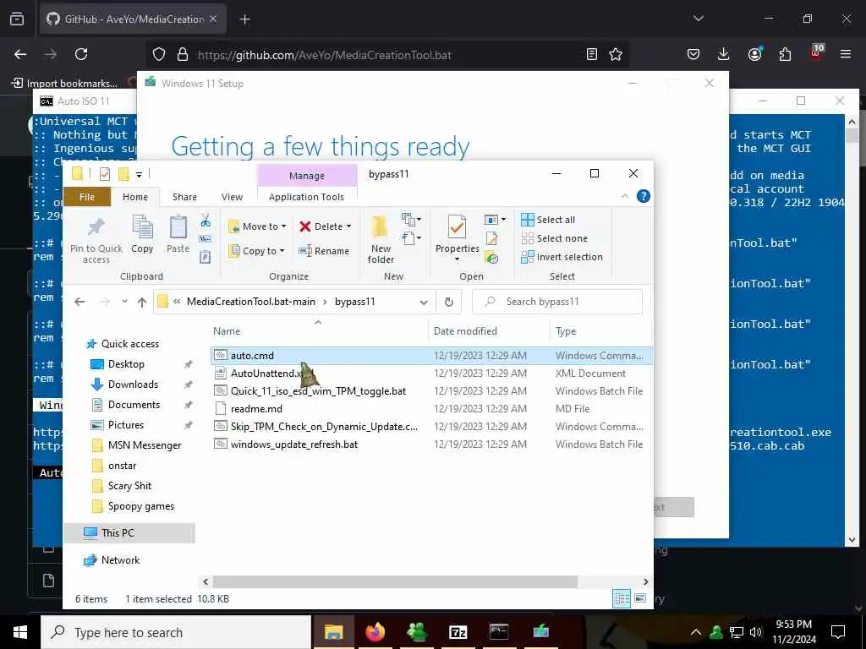Go back in File Explorer
This screenshot has width=866, height=649.
tap(80, 302)
